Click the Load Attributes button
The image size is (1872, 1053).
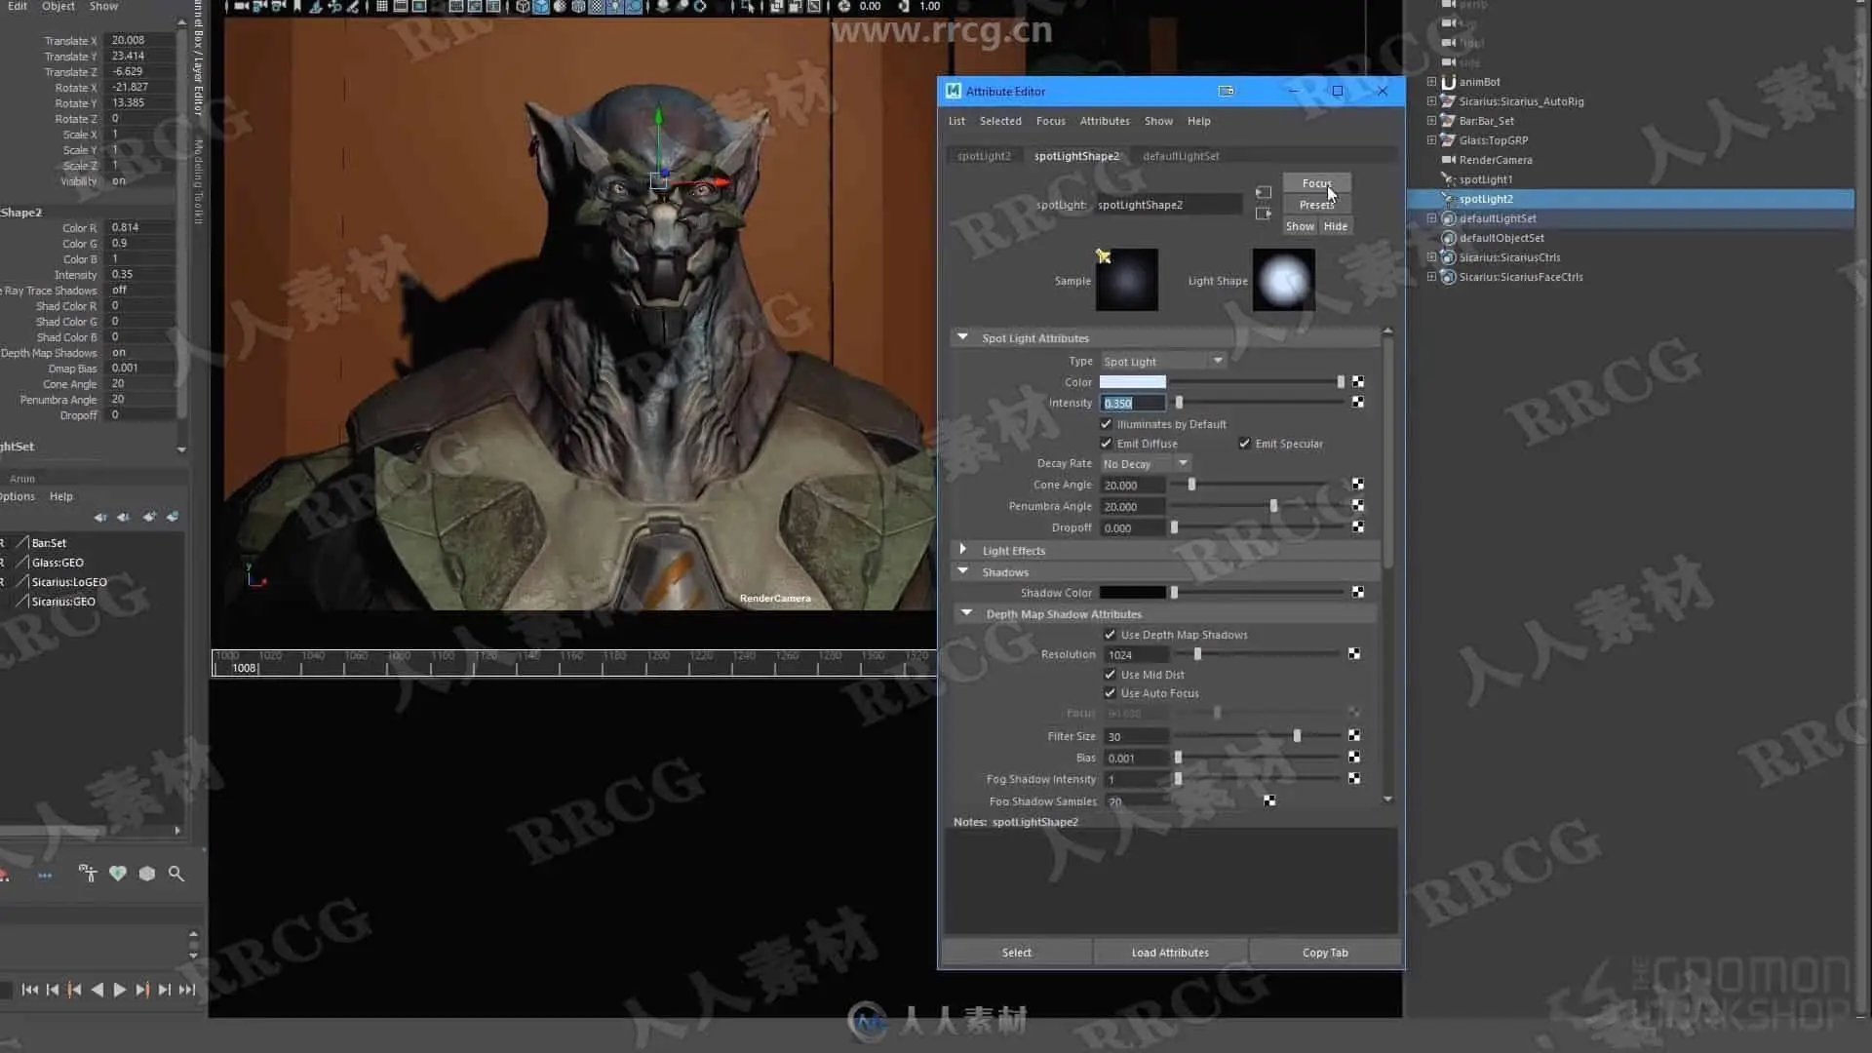[1170, 953]
